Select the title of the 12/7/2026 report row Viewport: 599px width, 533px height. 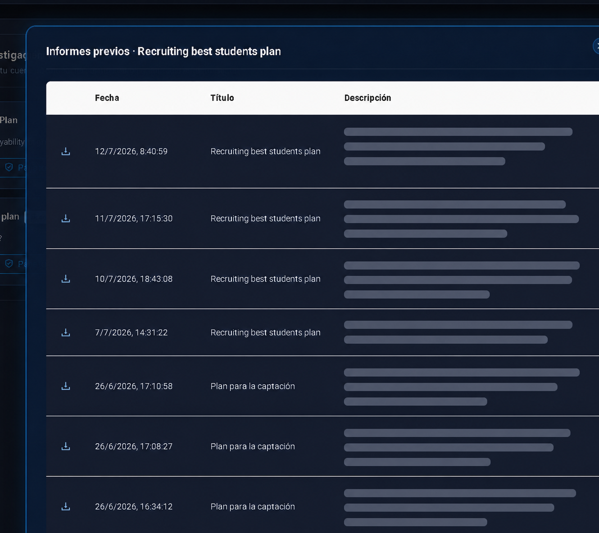point(265,151)
